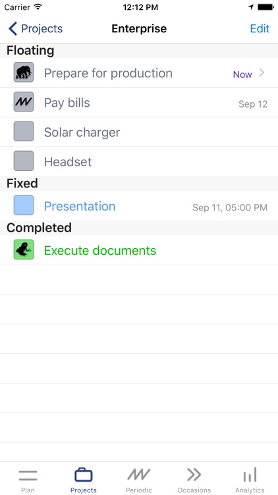Select the Presentation task title
This screenshot has height=495, width=278.
click(80, 206)
